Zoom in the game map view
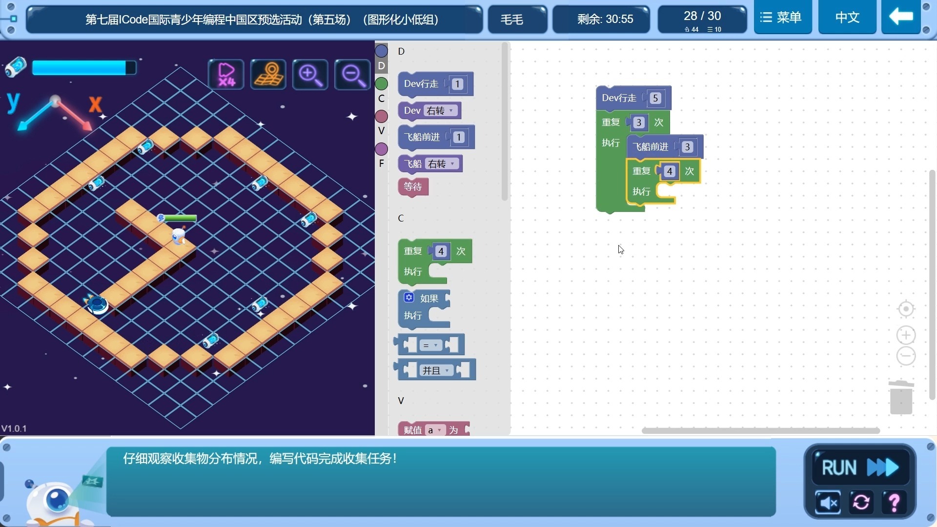937x527 pixels. [310, 75]
